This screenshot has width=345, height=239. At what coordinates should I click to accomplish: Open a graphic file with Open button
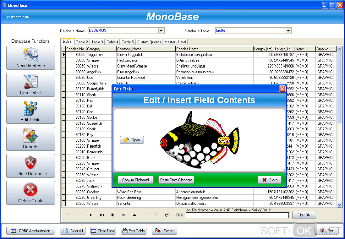coord(132,140)
